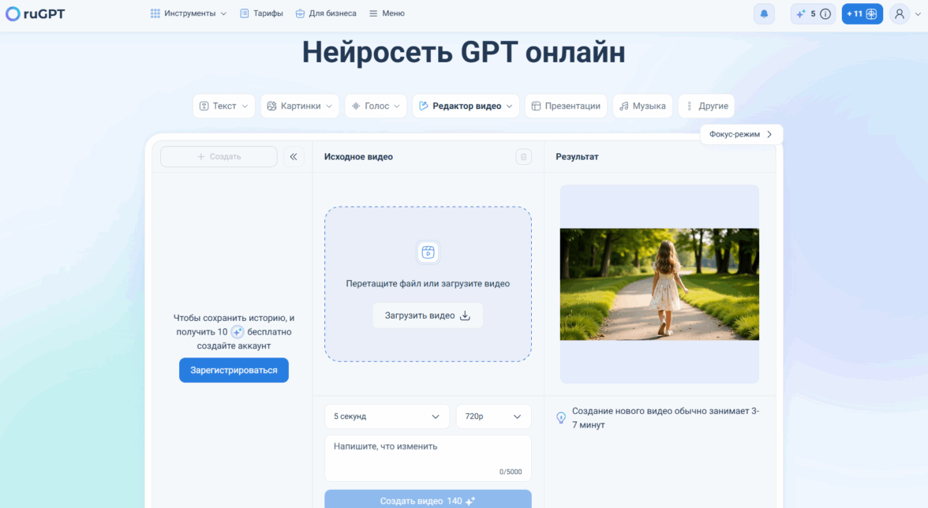This screenshot has width=928, height=508.
Task: Open the Тарифы page
Action: pos(261,13)
